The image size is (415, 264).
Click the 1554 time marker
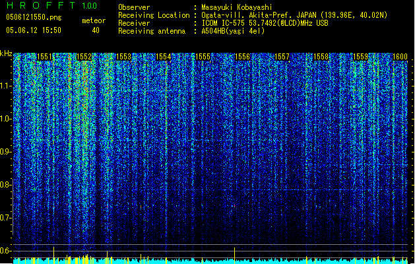coord(164,57)
